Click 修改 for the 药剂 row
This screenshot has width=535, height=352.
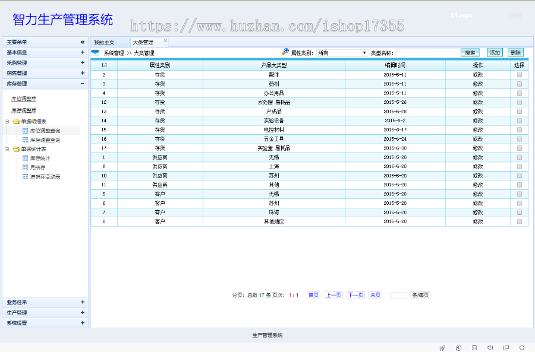click(478, 84)
